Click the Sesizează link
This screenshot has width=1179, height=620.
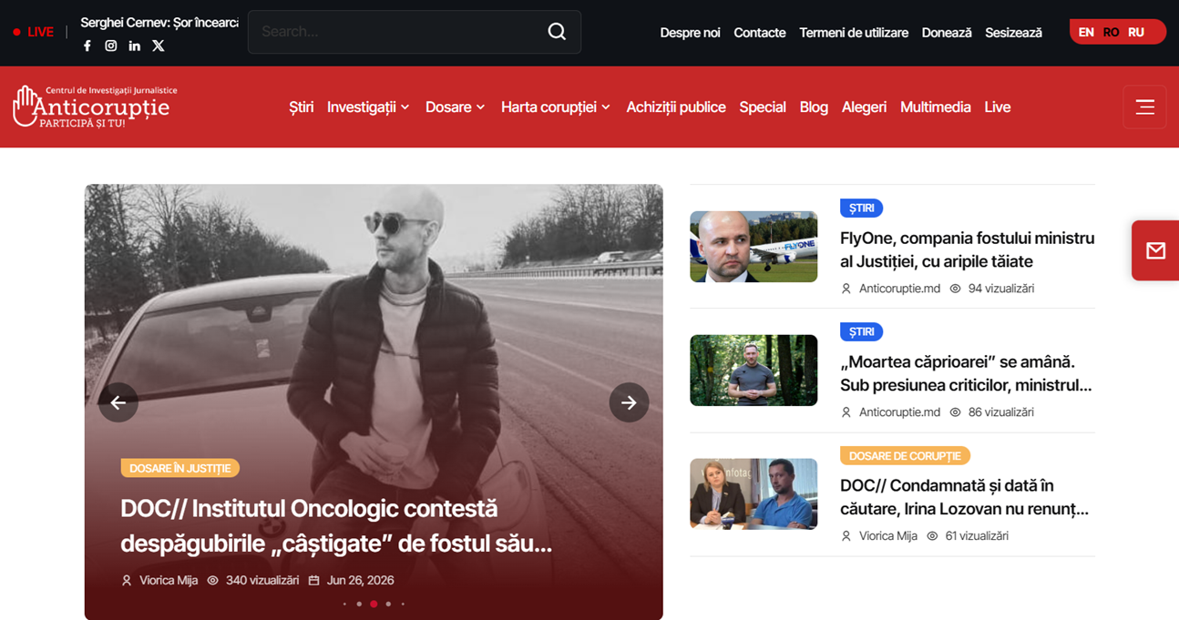(x=1013, y=33)
